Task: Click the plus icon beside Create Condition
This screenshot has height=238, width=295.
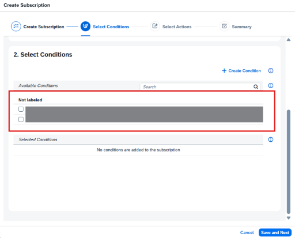Action: [x=224, y=71]
